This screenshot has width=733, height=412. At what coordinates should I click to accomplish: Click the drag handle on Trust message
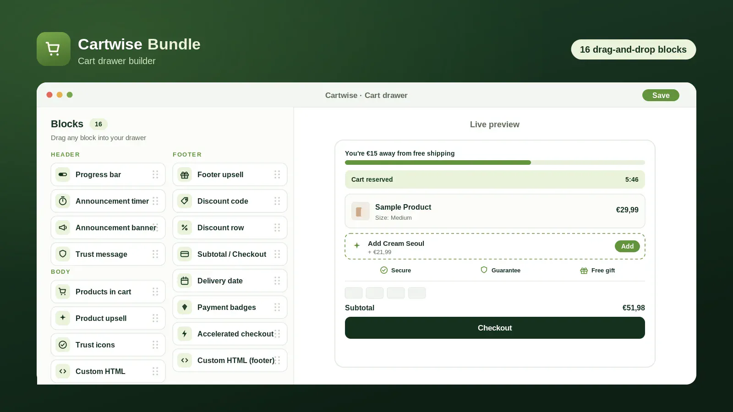155,254
